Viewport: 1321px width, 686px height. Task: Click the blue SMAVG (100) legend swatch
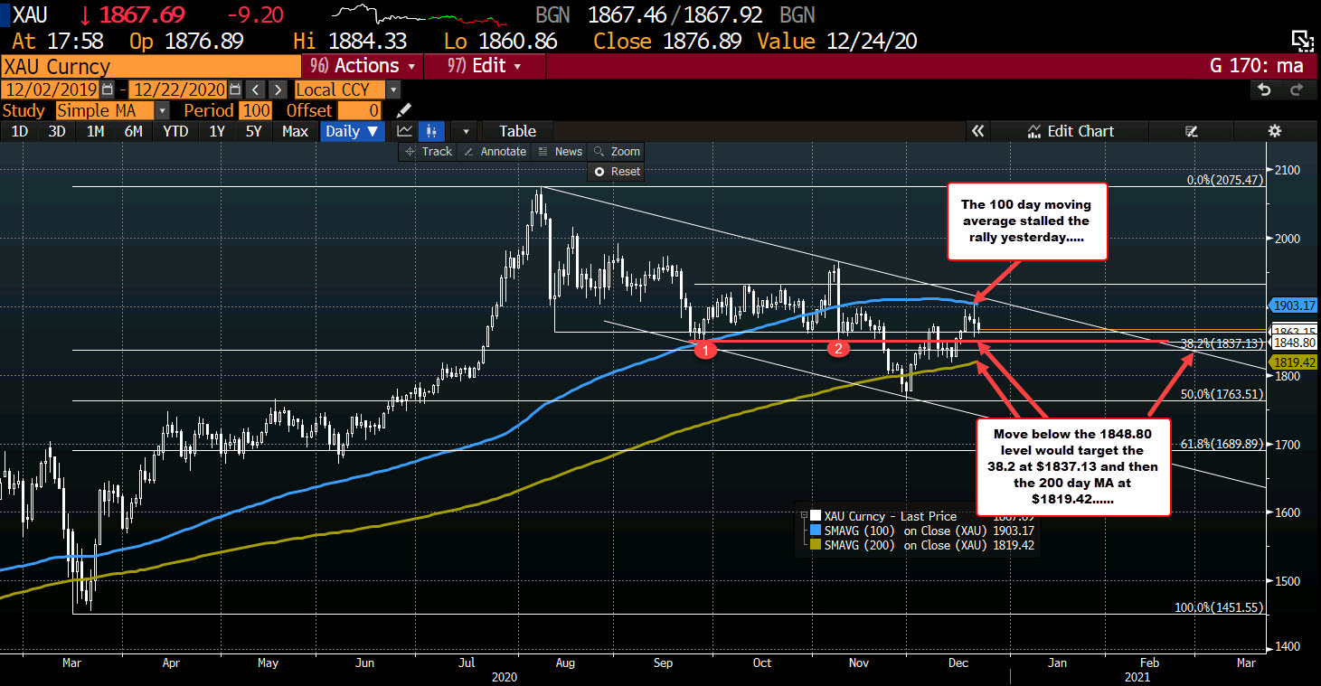click(x=816, y=531)
